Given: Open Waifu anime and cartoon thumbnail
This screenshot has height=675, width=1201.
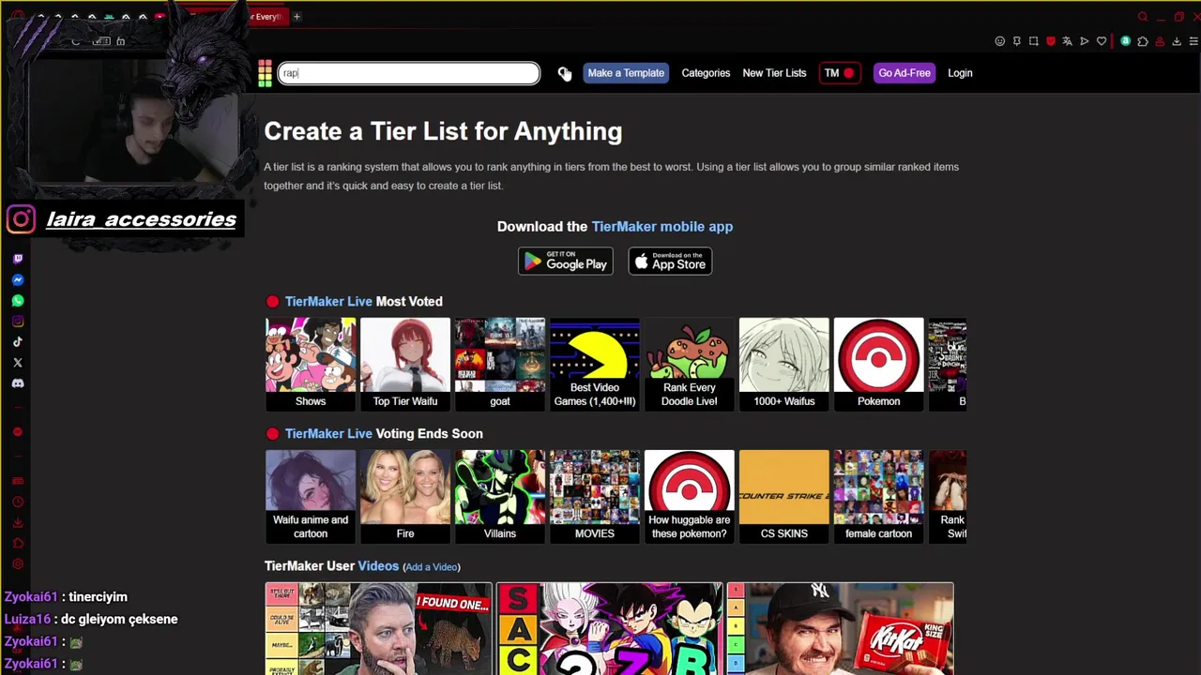Looking at the screenshot, I should pyautogui.click(x=311, y=496).
